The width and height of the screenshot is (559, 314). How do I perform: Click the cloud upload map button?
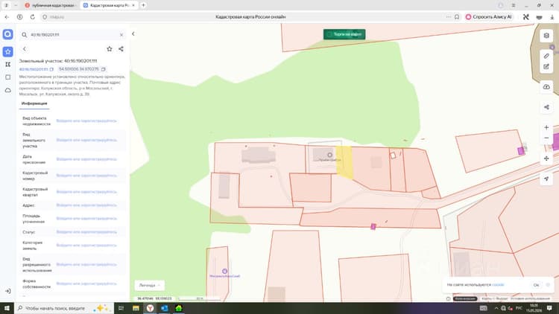(x=546, y=87)
